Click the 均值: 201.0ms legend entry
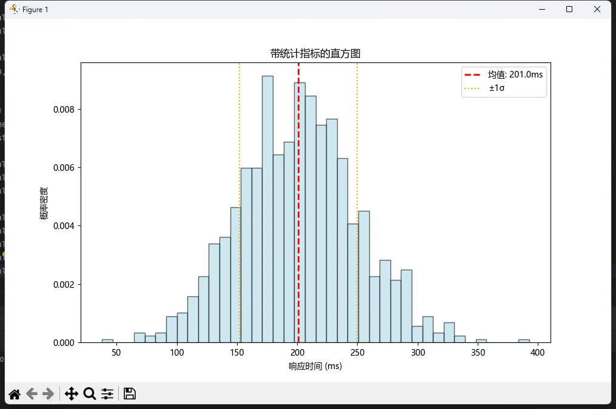Screen dimensions: 616x409 515,75
